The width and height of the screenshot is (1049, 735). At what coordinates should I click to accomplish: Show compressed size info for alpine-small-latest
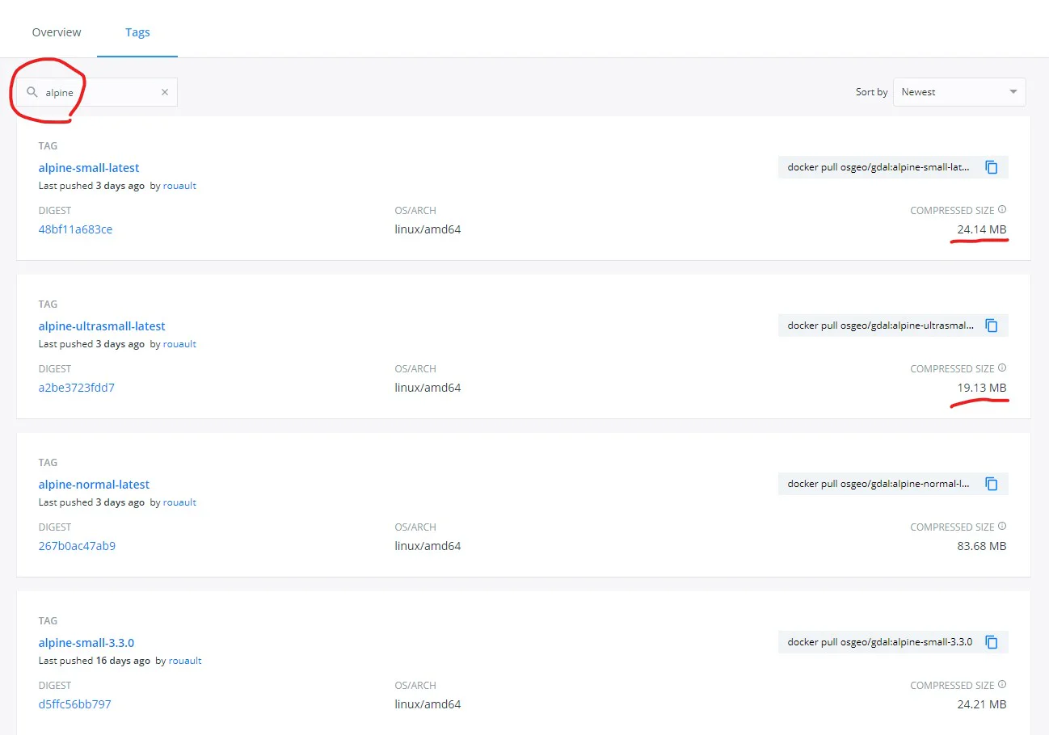[1002, 209]
